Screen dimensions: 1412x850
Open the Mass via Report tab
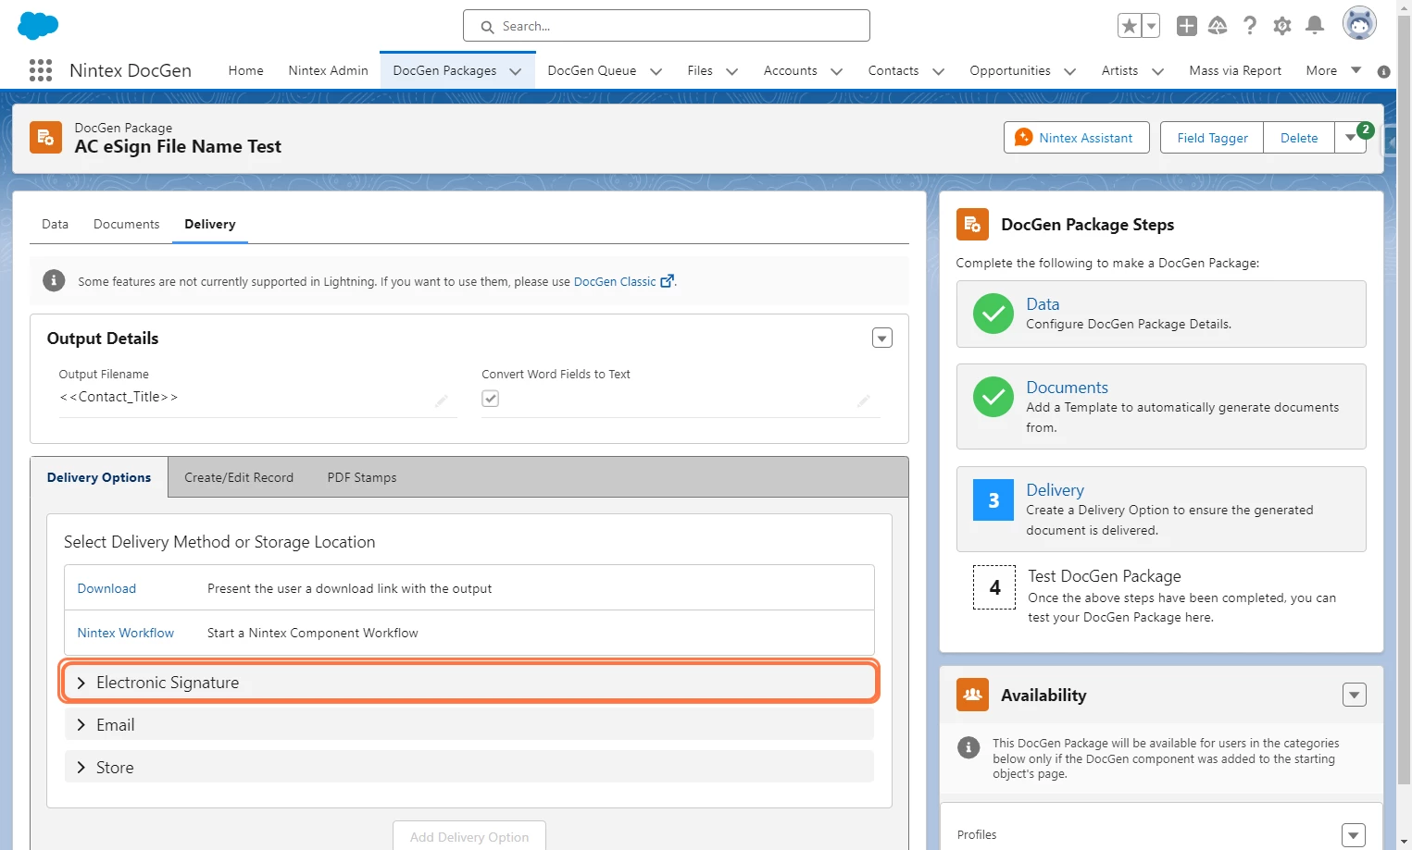[1235, 70]
